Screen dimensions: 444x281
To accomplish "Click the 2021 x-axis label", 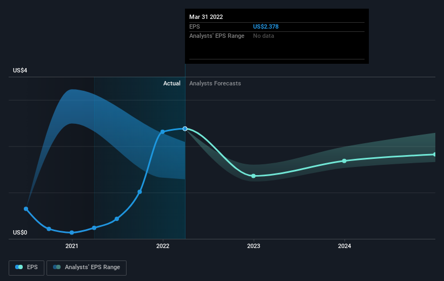I will 71,246.
